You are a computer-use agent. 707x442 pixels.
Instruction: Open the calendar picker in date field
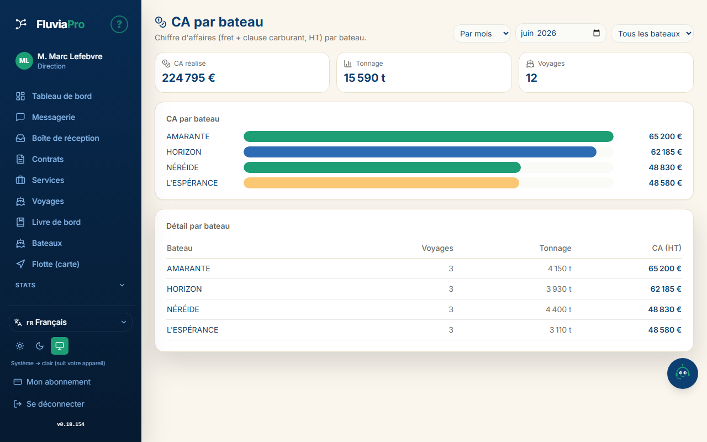596,33
